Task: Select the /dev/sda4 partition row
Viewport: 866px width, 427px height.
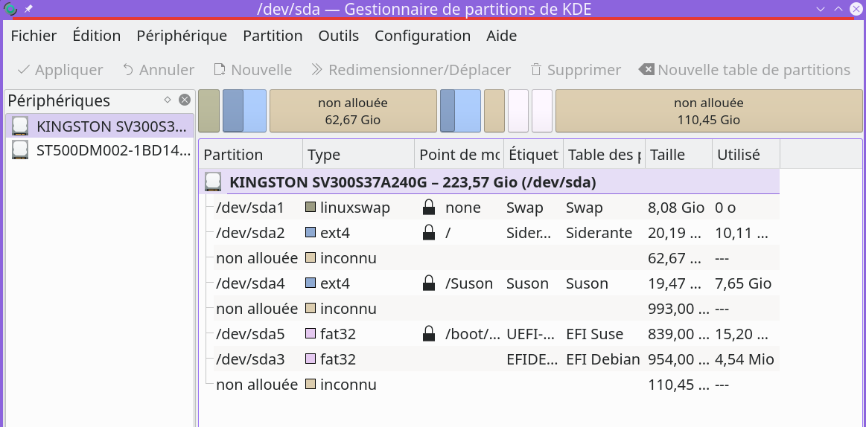Action: tap(250, 283)
